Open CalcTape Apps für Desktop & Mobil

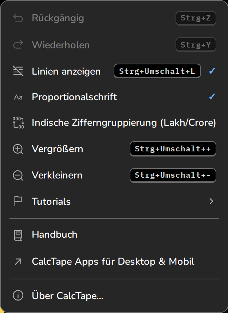pos(114,261)
